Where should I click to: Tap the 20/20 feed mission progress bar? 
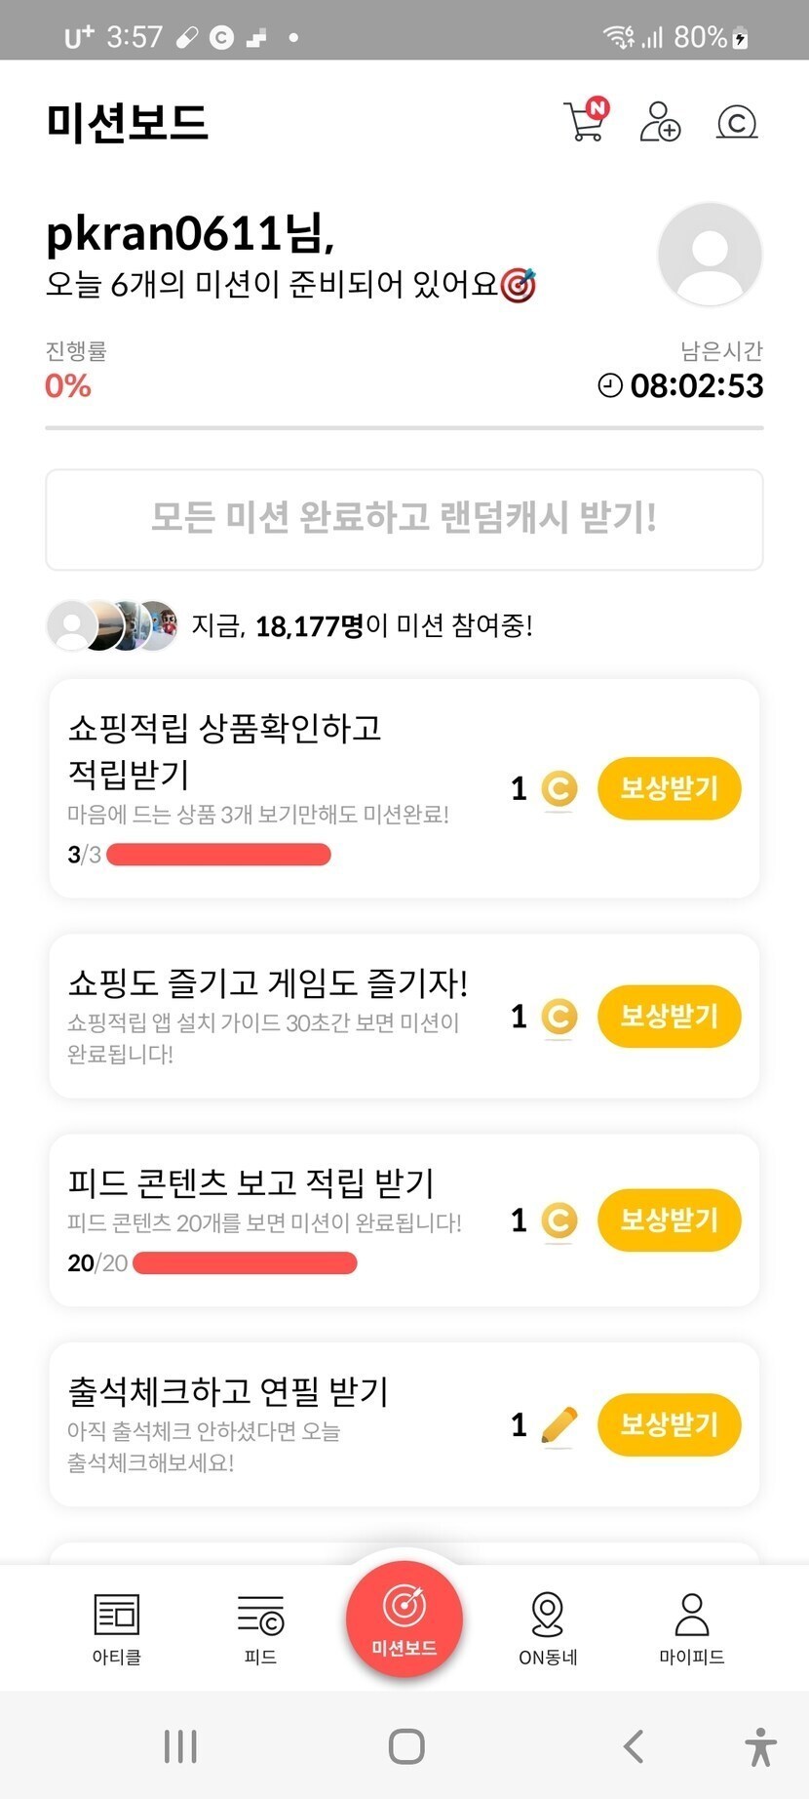[245, 1263]
